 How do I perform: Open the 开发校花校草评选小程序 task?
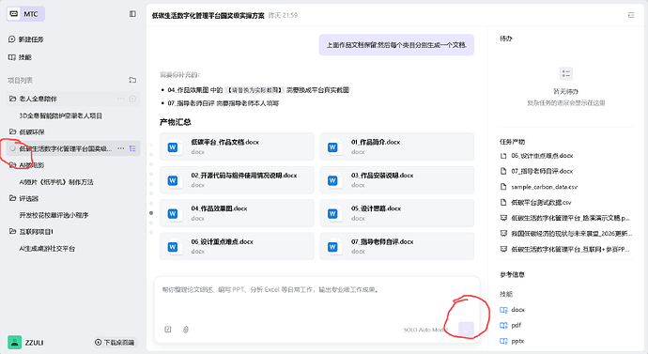coord(54,215)
